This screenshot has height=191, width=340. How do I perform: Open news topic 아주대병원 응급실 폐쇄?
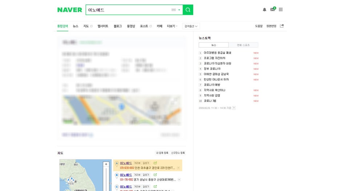point(218,53)
